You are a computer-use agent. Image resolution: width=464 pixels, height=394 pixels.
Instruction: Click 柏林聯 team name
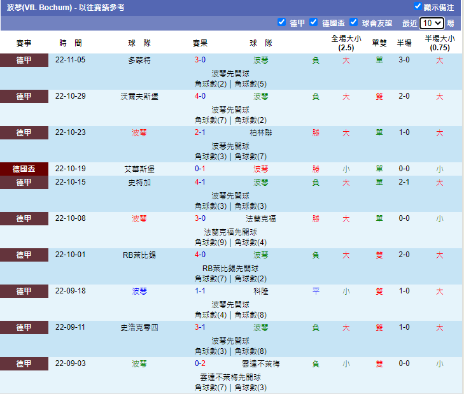pos(261,133)
